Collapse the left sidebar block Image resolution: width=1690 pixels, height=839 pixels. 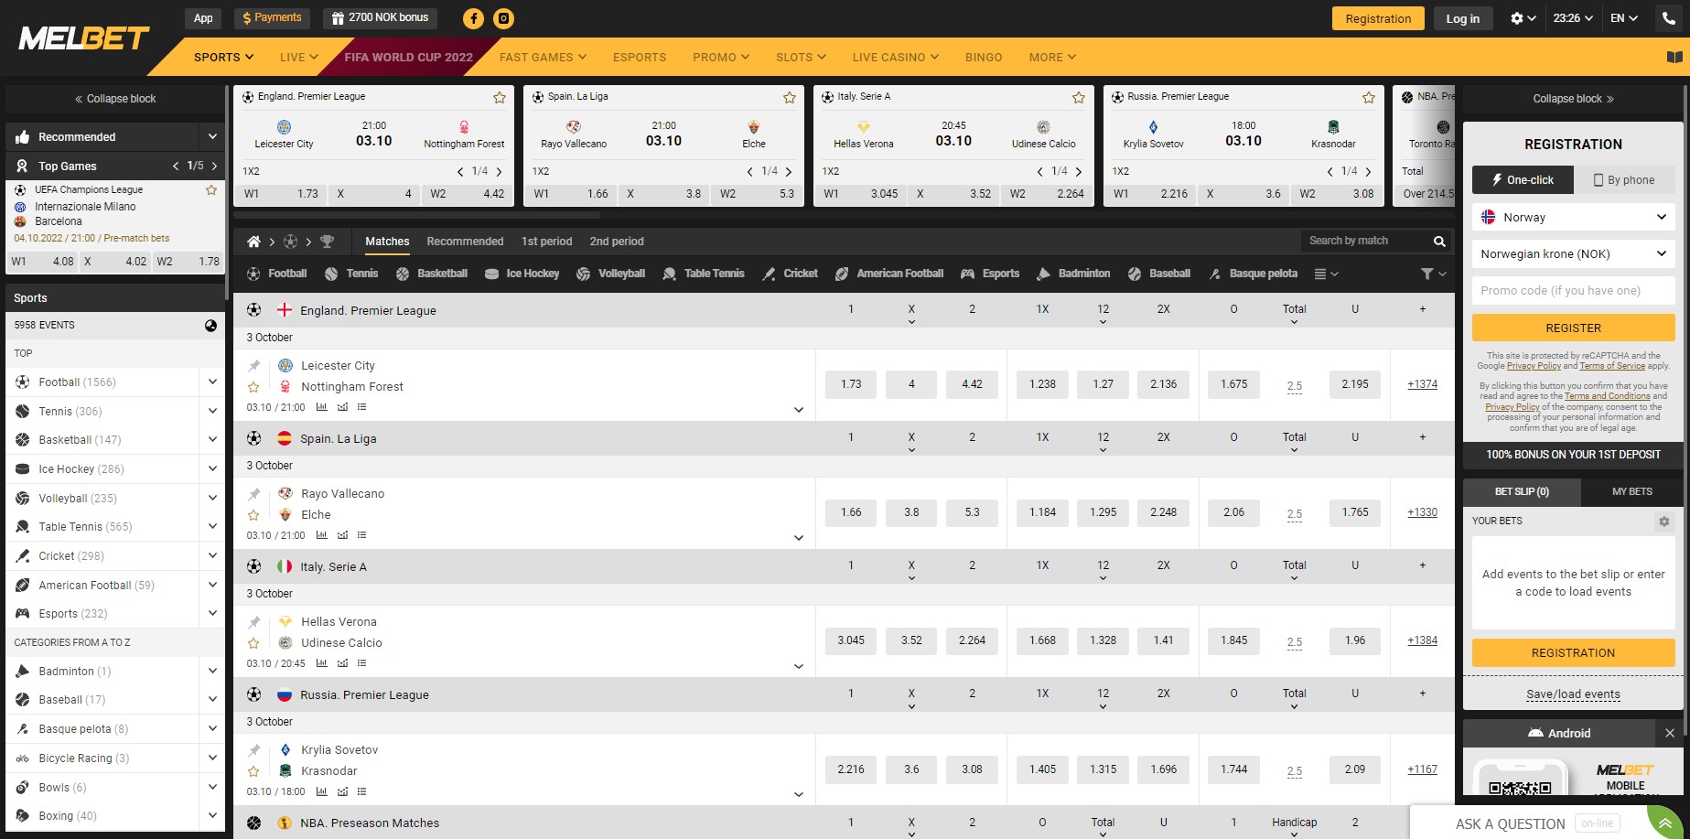[x=115, y=99]
